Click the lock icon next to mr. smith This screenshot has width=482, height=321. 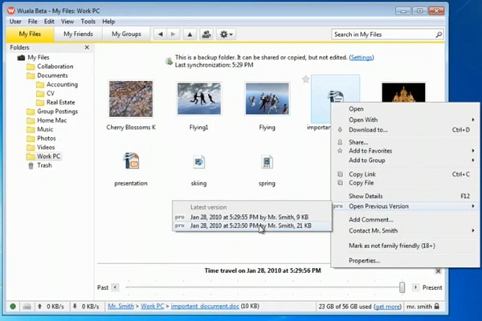(436, 307)
